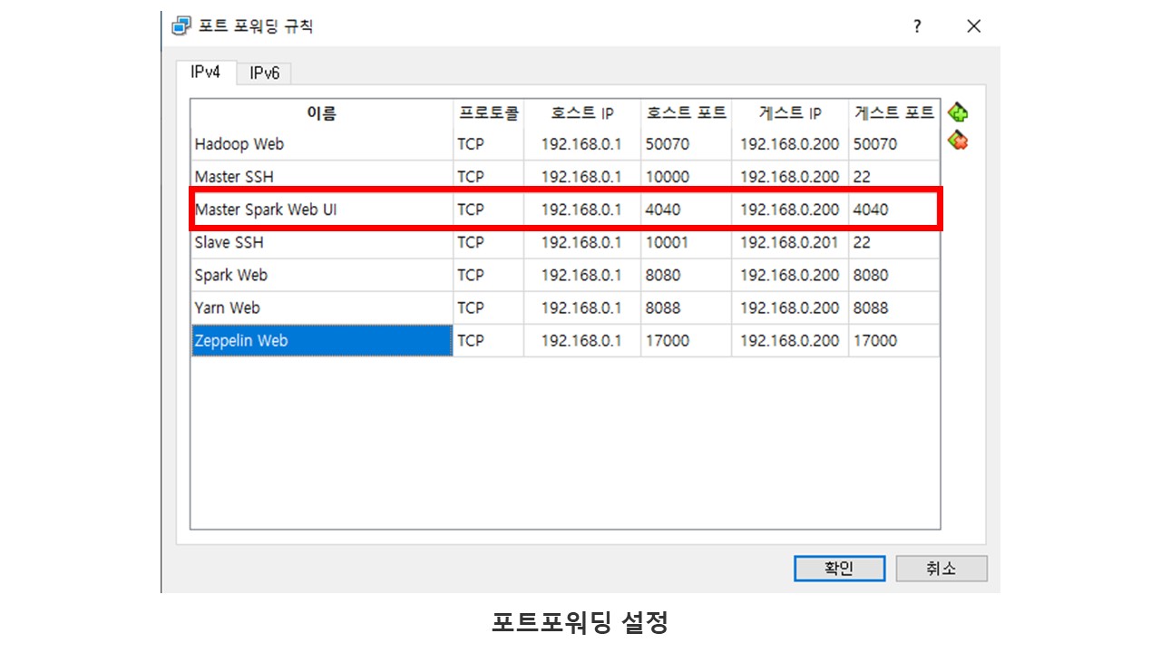
Task: Click host IP 192.168.0.1 of Spark Web
Action: (582, 275)
